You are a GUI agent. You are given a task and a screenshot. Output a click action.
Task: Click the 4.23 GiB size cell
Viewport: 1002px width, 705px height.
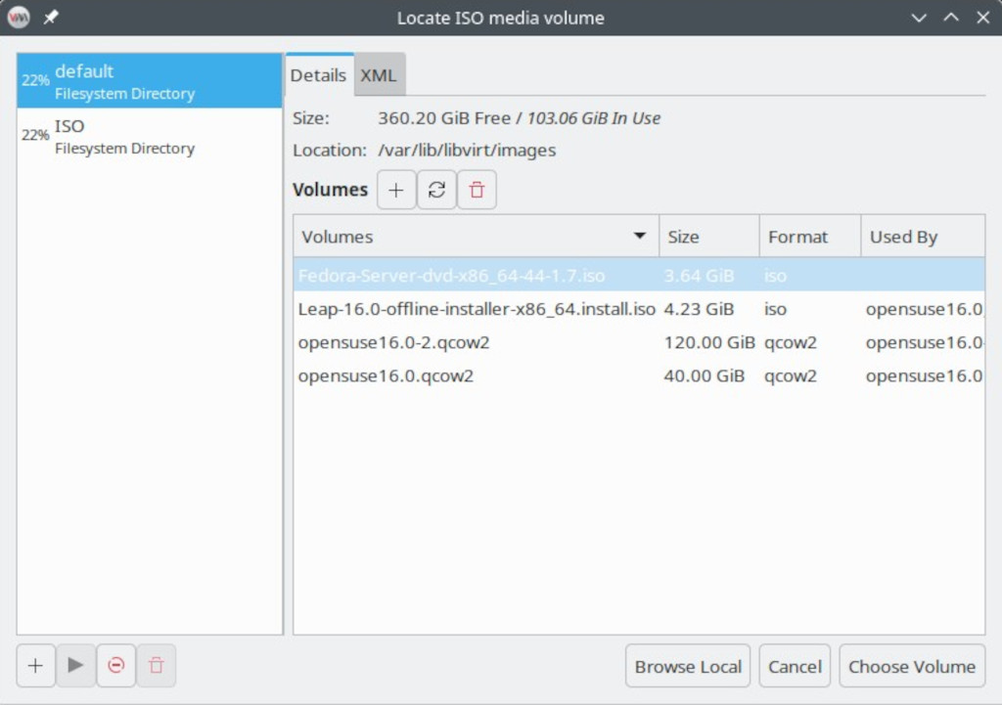point(699,309)
